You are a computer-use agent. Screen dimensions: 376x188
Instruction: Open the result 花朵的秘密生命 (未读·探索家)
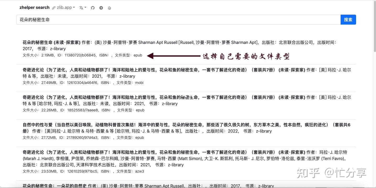coord(186,49)
